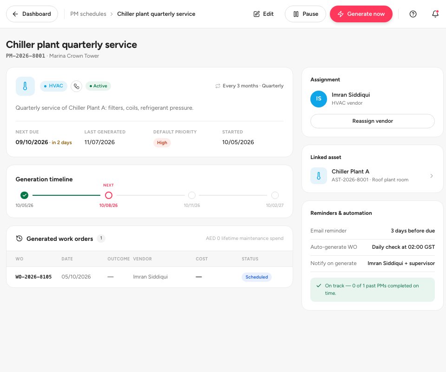Click the Scheduled status badge
This screenshot has width=446, height=372.
(256, 277)
